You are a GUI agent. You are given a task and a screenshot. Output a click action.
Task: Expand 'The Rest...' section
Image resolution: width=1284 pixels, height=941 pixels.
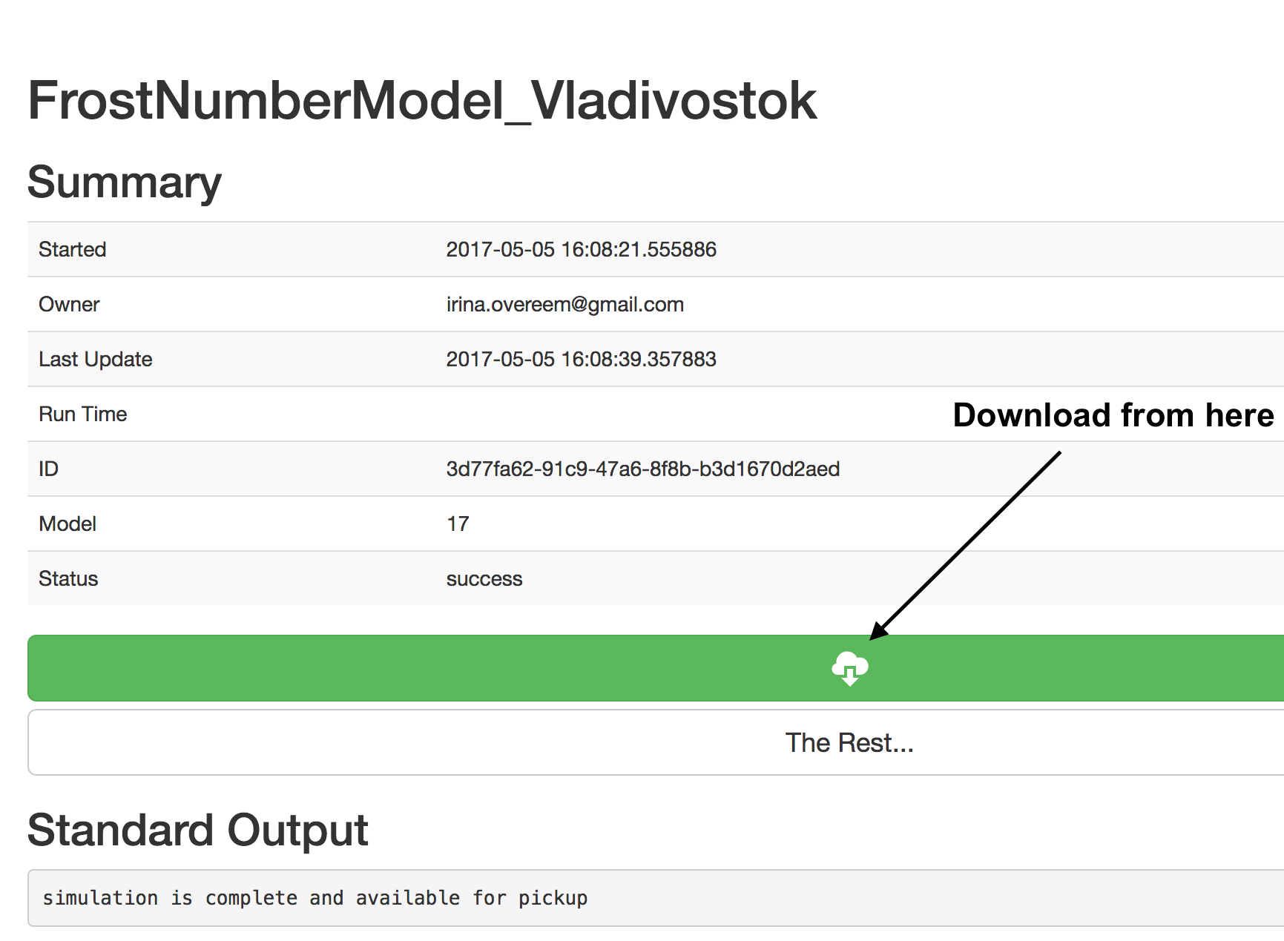pos(849,742)
